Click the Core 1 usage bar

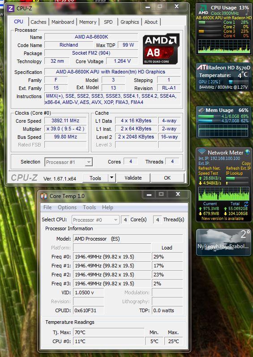[210, 22]
